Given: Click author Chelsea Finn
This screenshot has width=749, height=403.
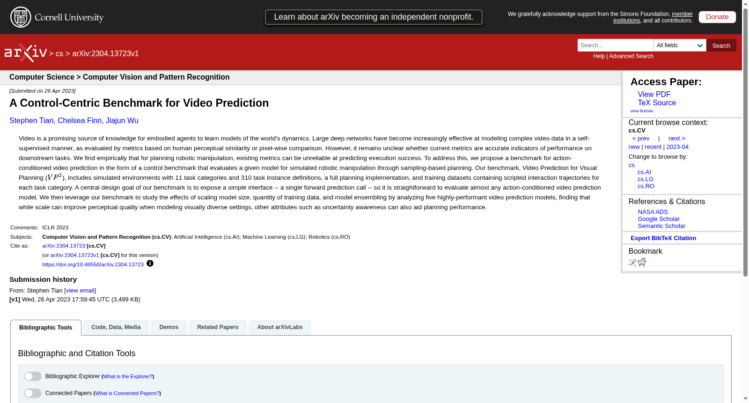Looking at the screenshot, I should click(x=80, y=121).
